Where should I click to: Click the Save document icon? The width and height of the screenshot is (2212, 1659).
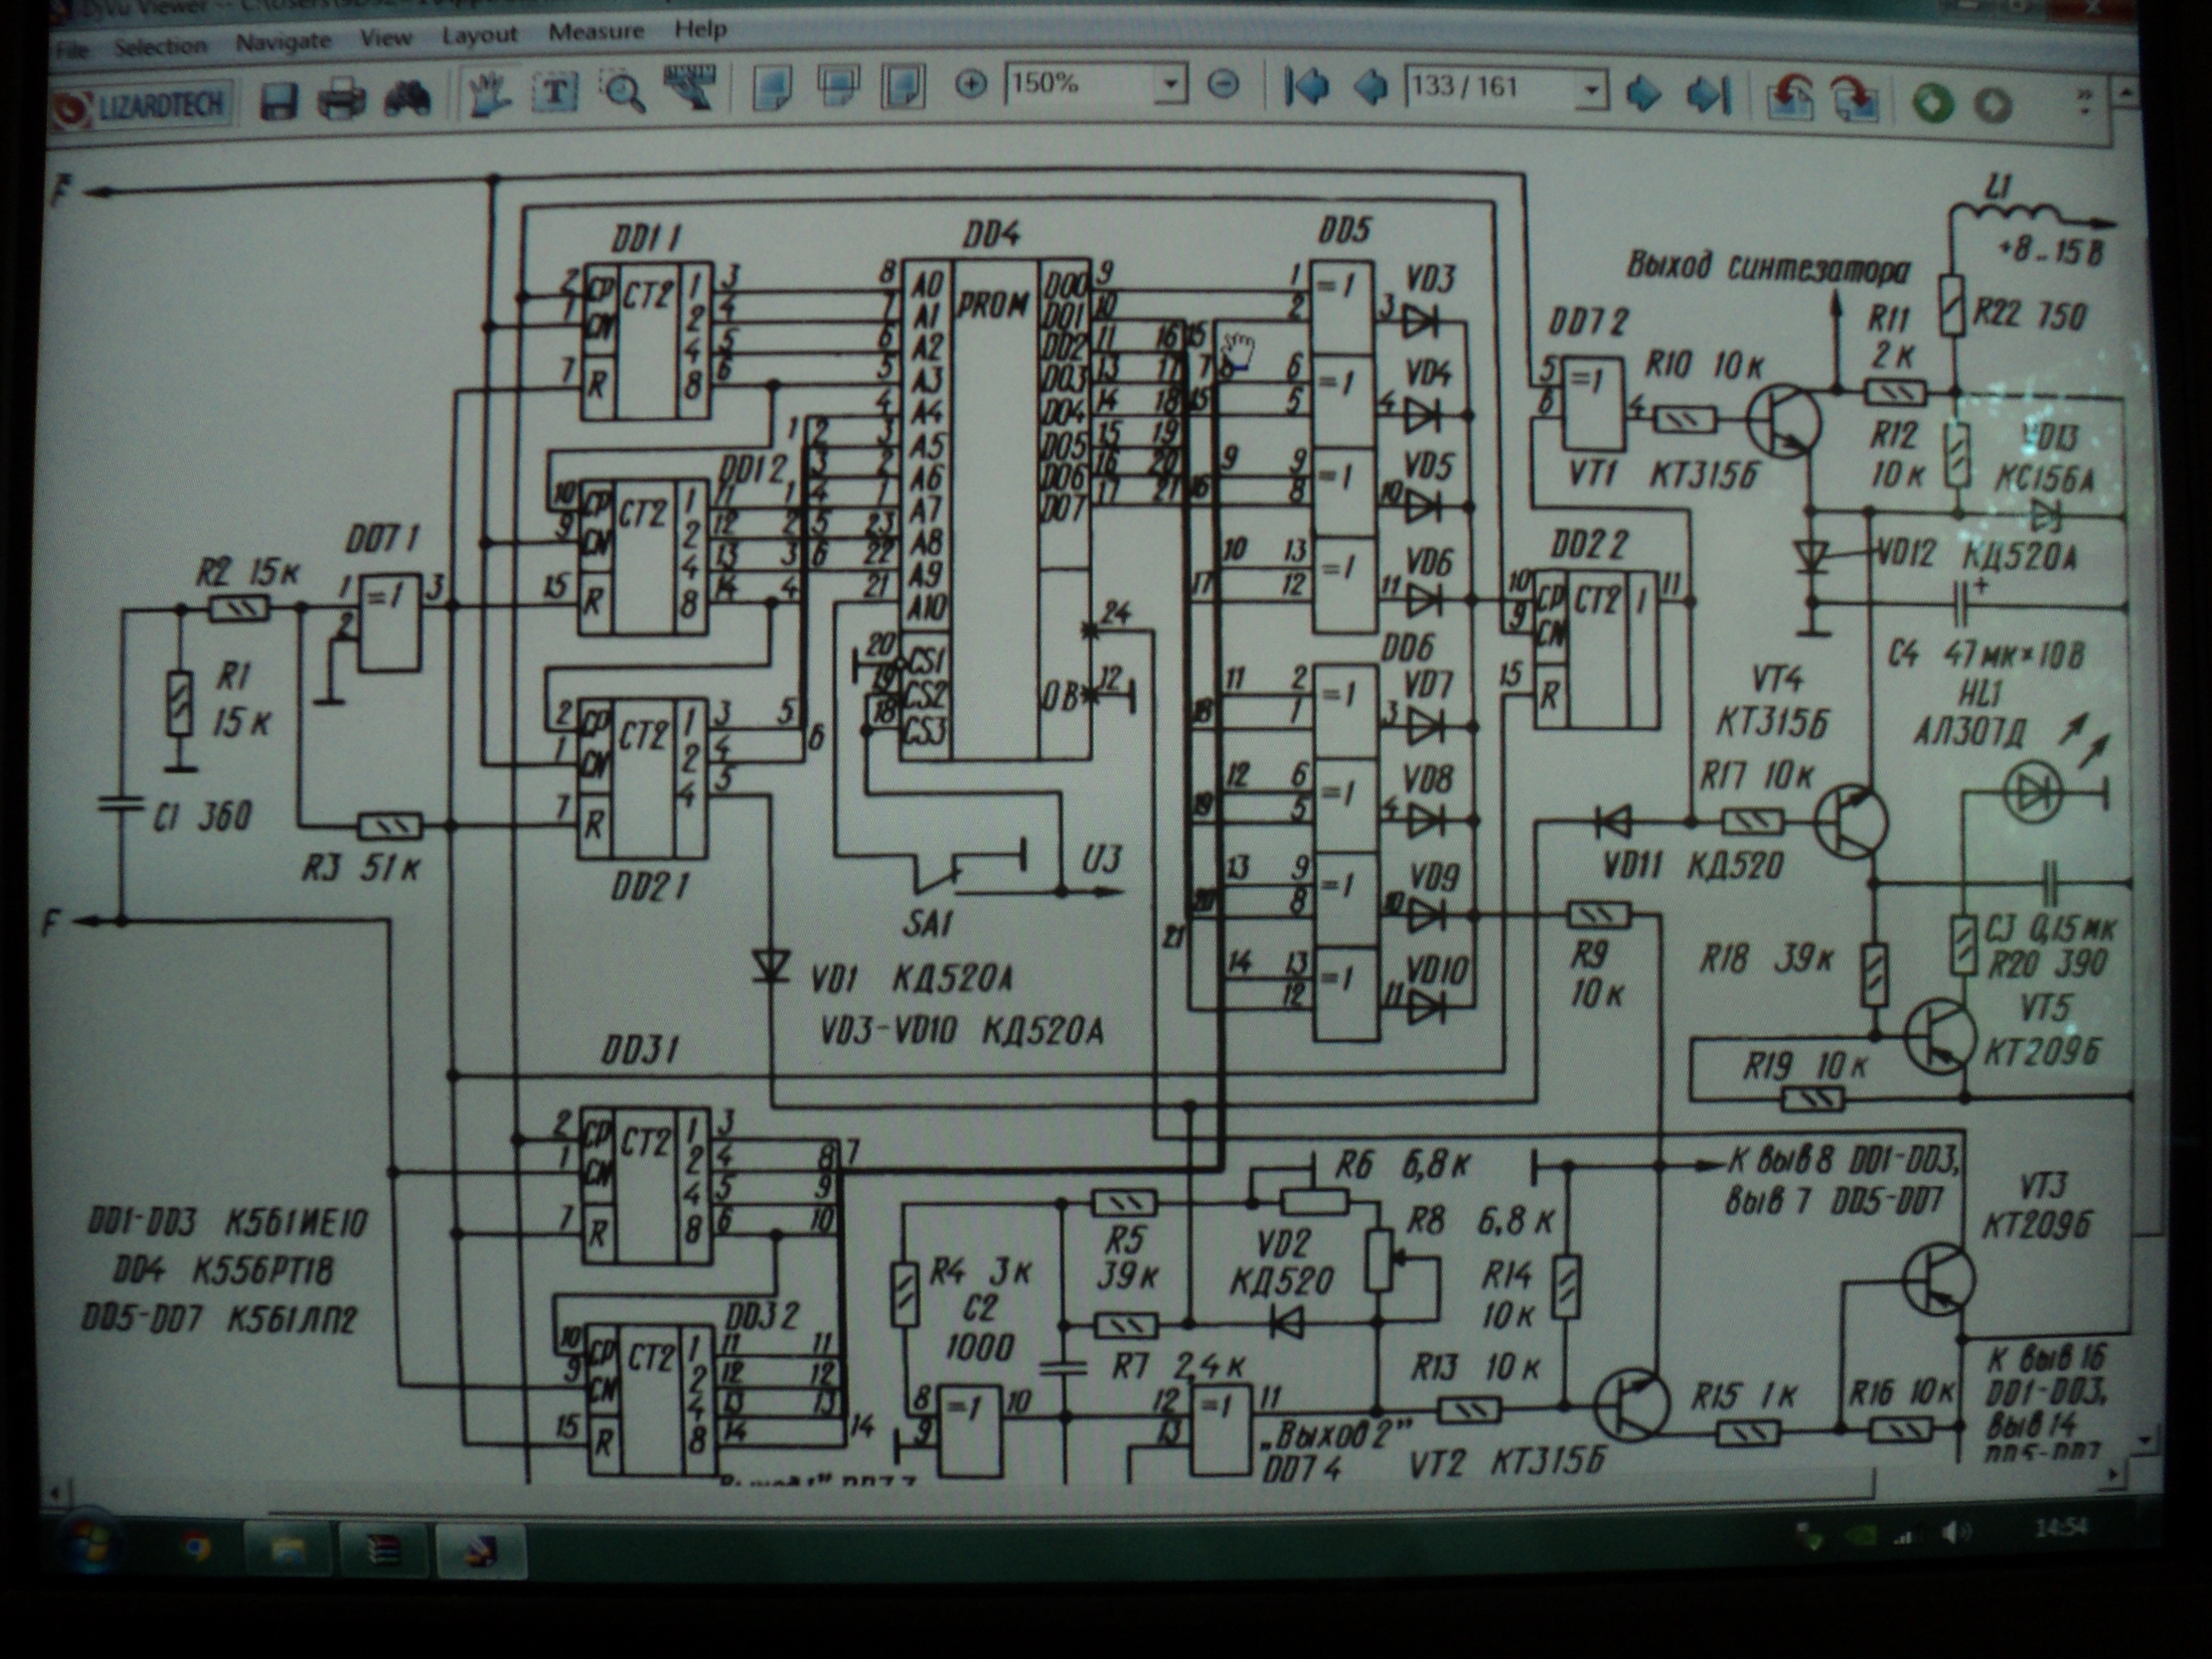(x=279, y=101)
